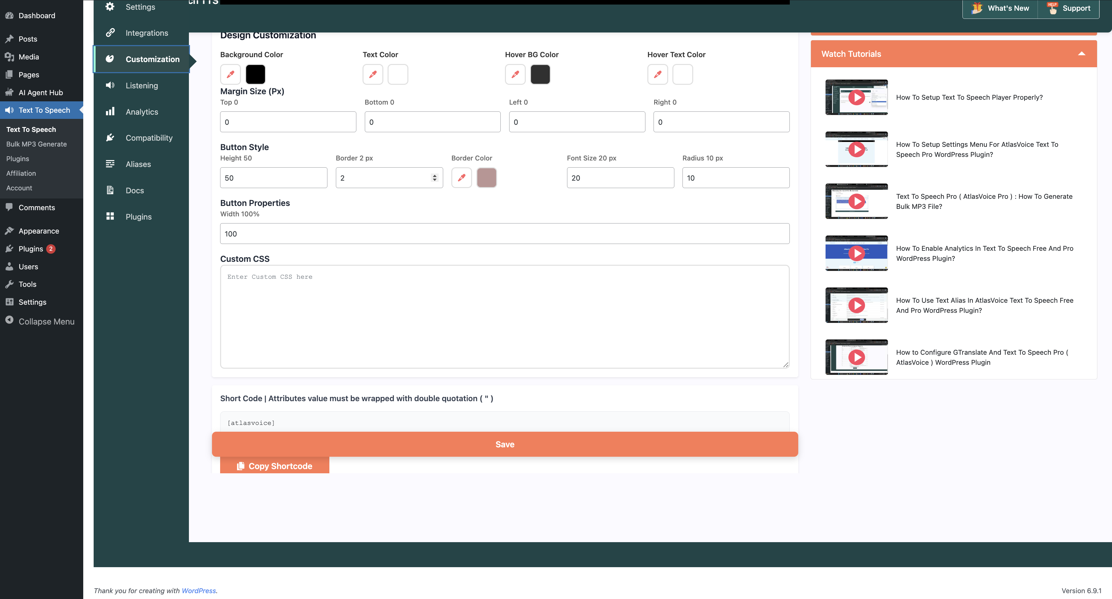The image size is (1112, 599).
Task: Switch to the Compatibility tab
Action: 149,137
